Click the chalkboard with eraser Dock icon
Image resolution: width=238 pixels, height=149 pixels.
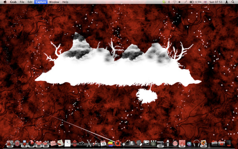139,143
